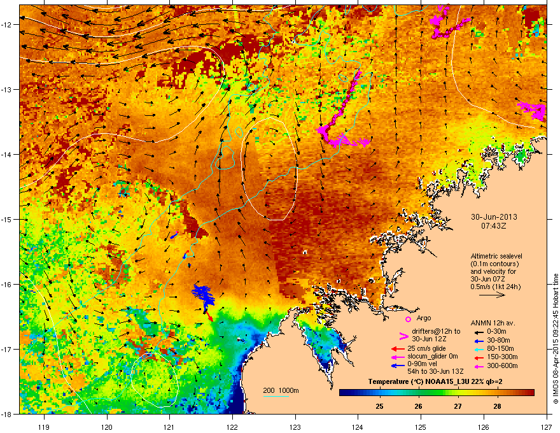The height and width of the screenshot is (433, 560).
Task: Click the '200 1000m' isobath label
Action: [281, 390]
